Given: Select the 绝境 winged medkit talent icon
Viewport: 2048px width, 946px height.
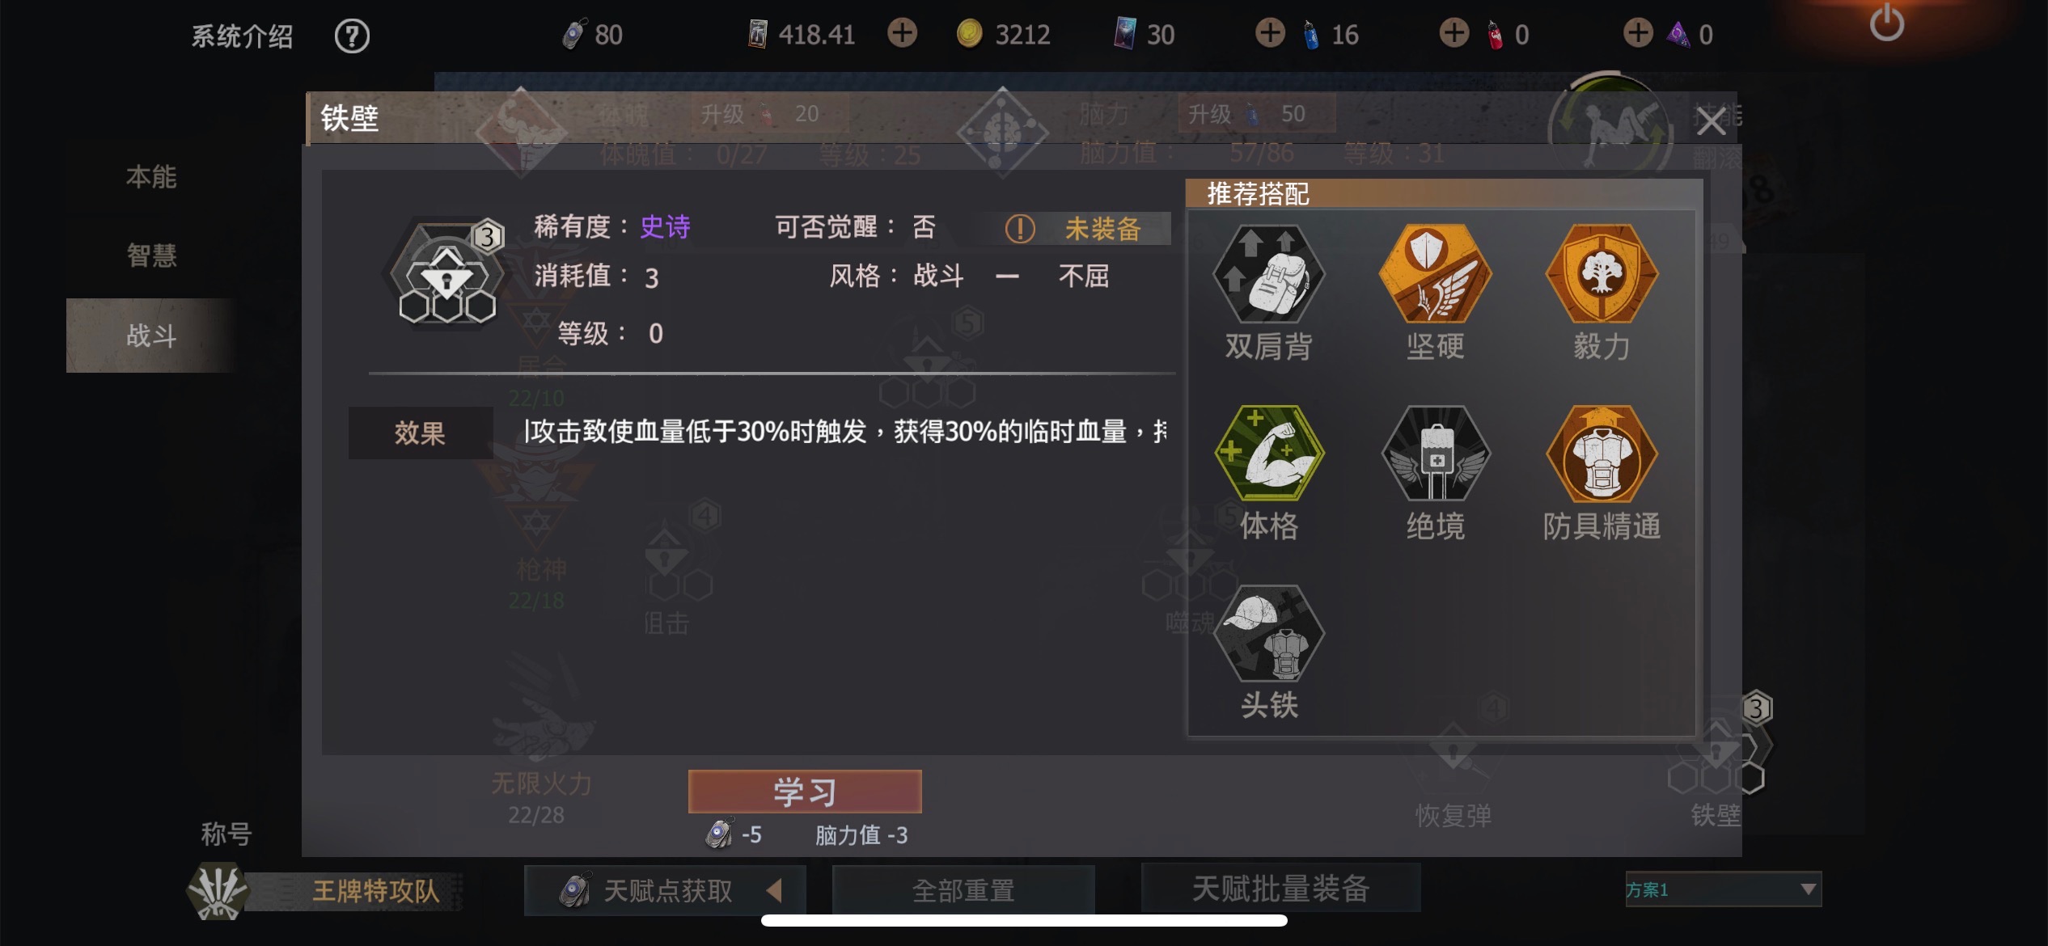Looking at the screenshot, I should (1435, 454).
